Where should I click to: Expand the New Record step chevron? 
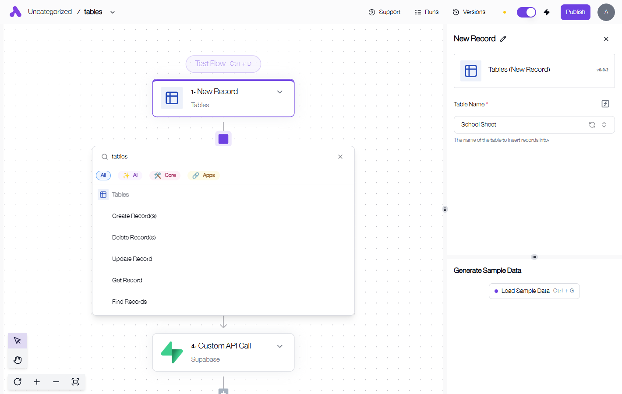pyautogui.click(x=280, y=92)
